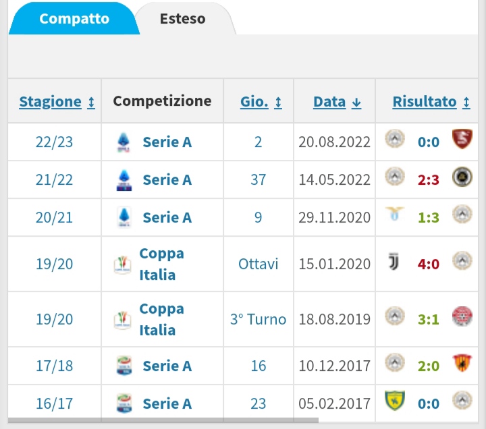Screen dimensions: 486x429
Task: Open the 2:3 result from 14.05.2022
Action: pos(429,179)
